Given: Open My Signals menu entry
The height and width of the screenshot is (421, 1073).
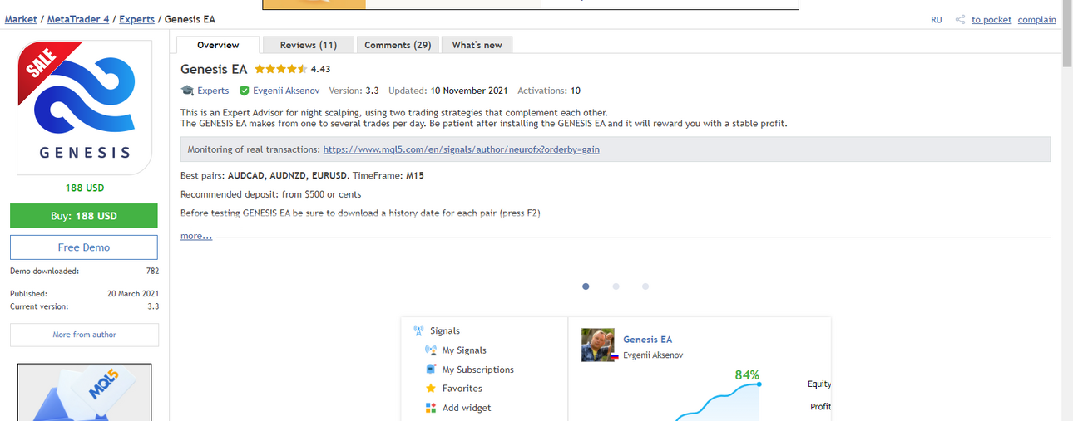Looking at the screenshot, I should [464, 350].
